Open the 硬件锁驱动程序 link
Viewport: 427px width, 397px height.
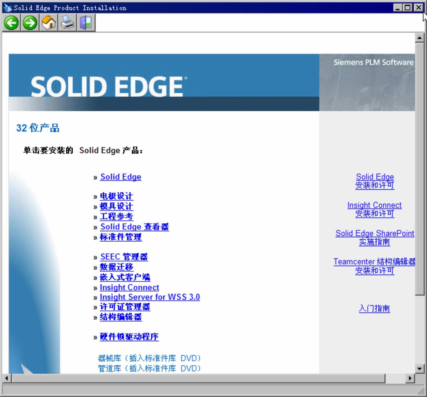129,337
